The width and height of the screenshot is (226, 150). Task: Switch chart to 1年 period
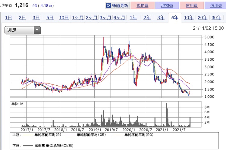tap(133, 18)
